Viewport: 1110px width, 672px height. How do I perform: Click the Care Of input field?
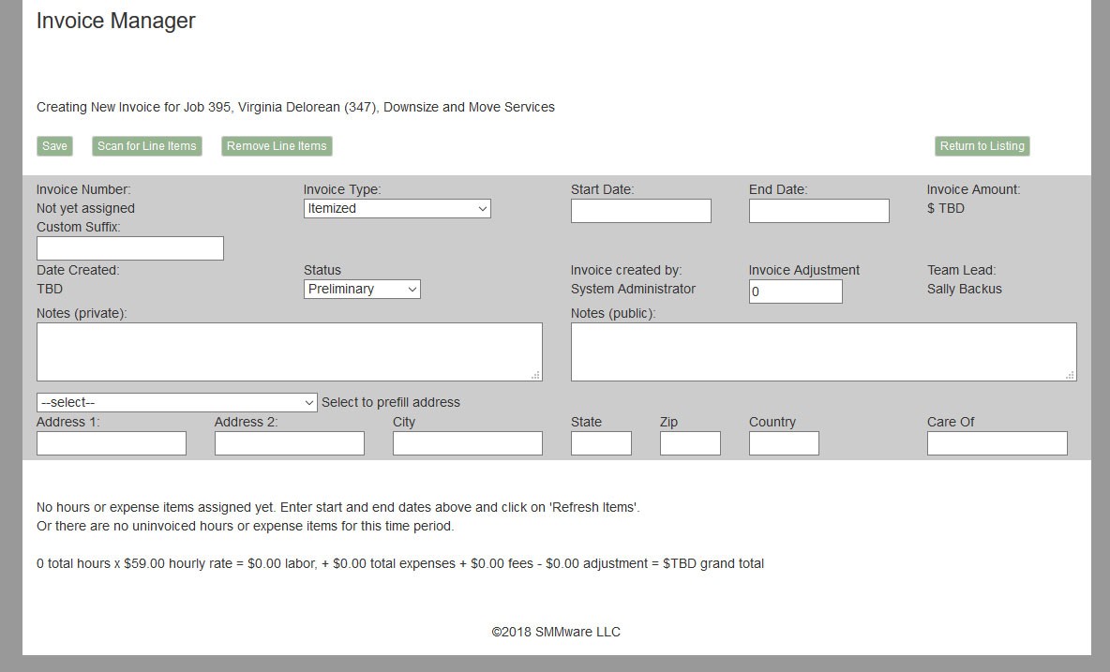tap(997, 443)
